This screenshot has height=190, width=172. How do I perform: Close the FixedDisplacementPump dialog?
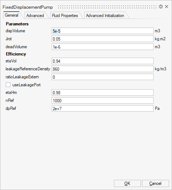[x=167, y=7]
